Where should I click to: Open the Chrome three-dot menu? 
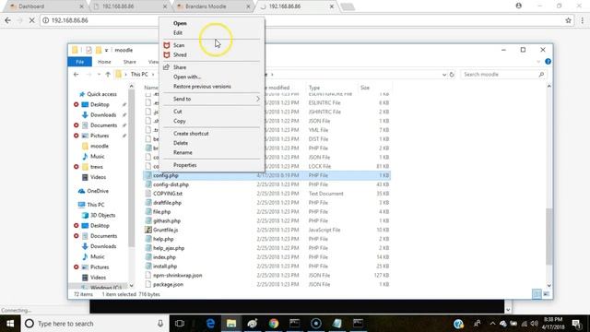pos(582,20)
